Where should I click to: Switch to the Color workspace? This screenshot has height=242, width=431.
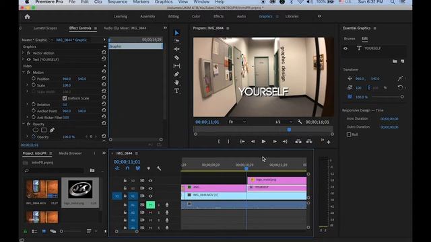click(196, 16)
